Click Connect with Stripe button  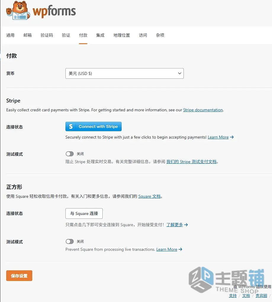(x=93, y=126)
